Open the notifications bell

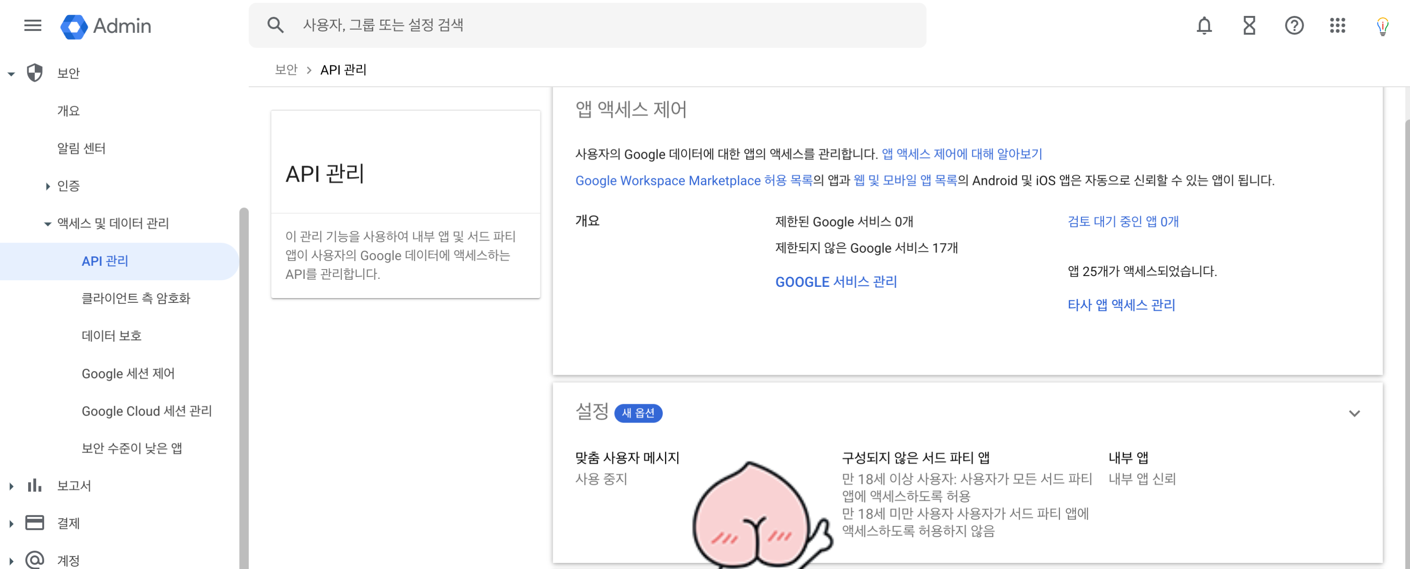[x=1204, y=26]
